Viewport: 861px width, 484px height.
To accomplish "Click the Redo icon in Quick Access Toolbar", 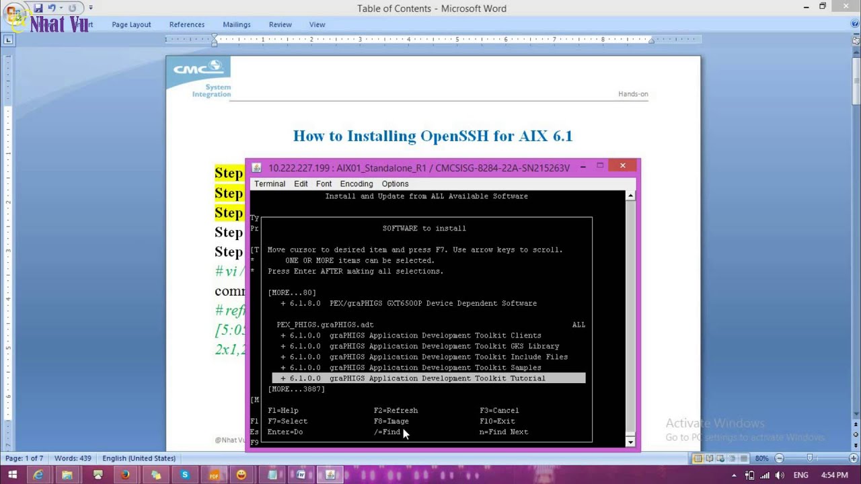I will tap(72, 8).
